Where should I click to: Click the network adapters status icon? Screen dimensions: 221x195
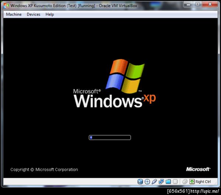tap(161, 182)
